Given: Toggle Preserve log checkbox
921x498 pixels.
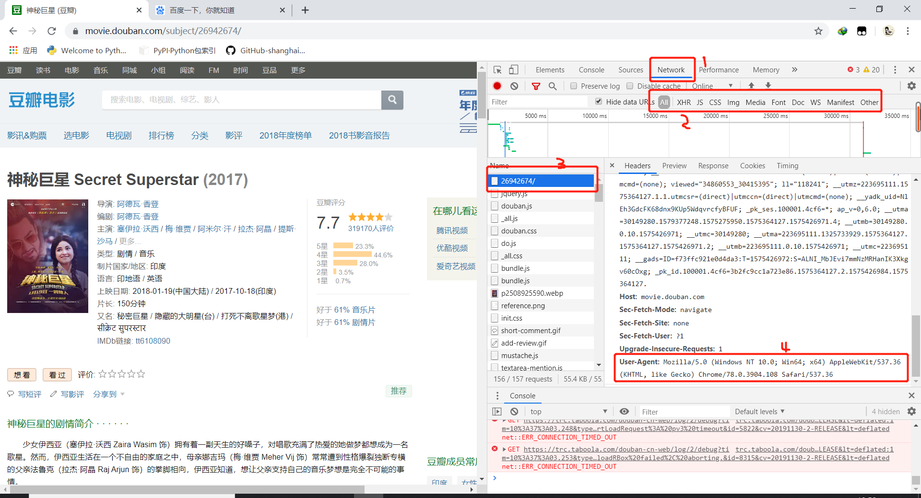Looking at the screenshot, I should click(573, 86).
